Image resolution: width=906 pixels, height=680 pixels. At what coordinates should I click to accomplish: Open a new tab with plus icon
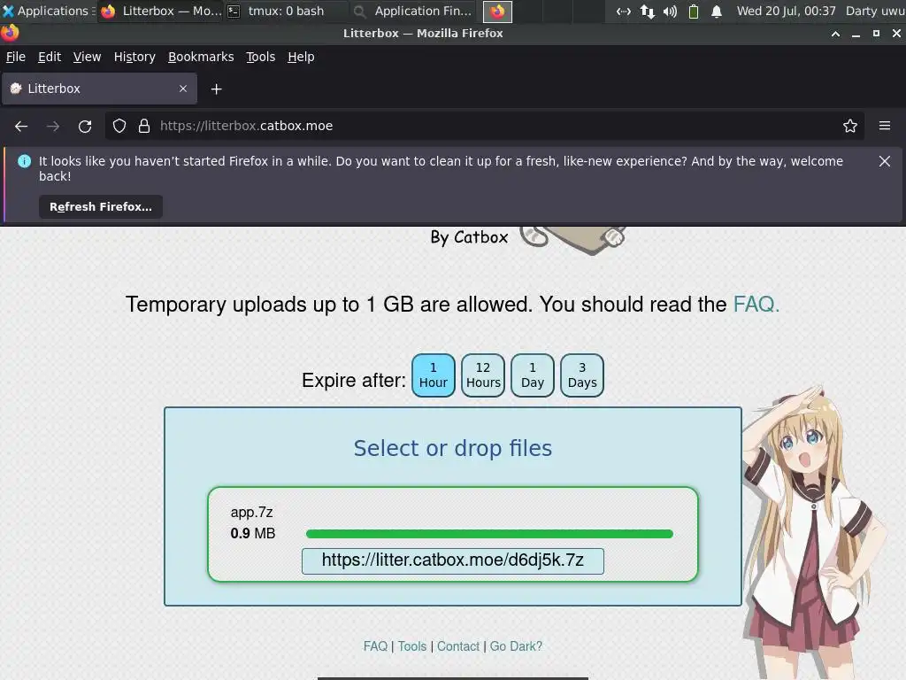click(217, 89)
